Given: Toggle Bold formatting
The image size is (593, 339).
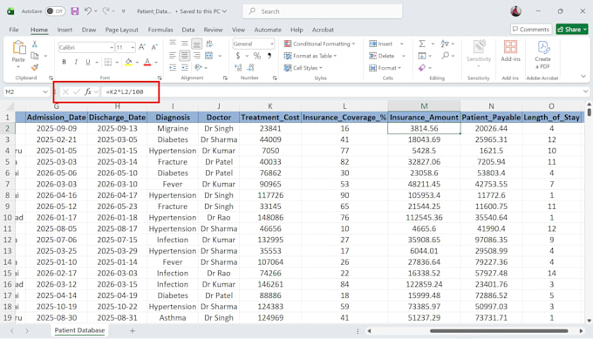Looking at the screenshot, I should pos(64,62).
